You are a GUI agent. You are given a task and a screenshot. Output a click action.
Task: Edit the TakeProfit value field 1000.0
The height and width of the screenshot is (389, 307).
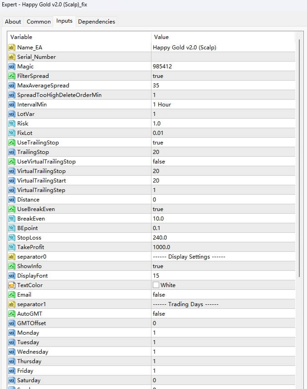(161, 247)
